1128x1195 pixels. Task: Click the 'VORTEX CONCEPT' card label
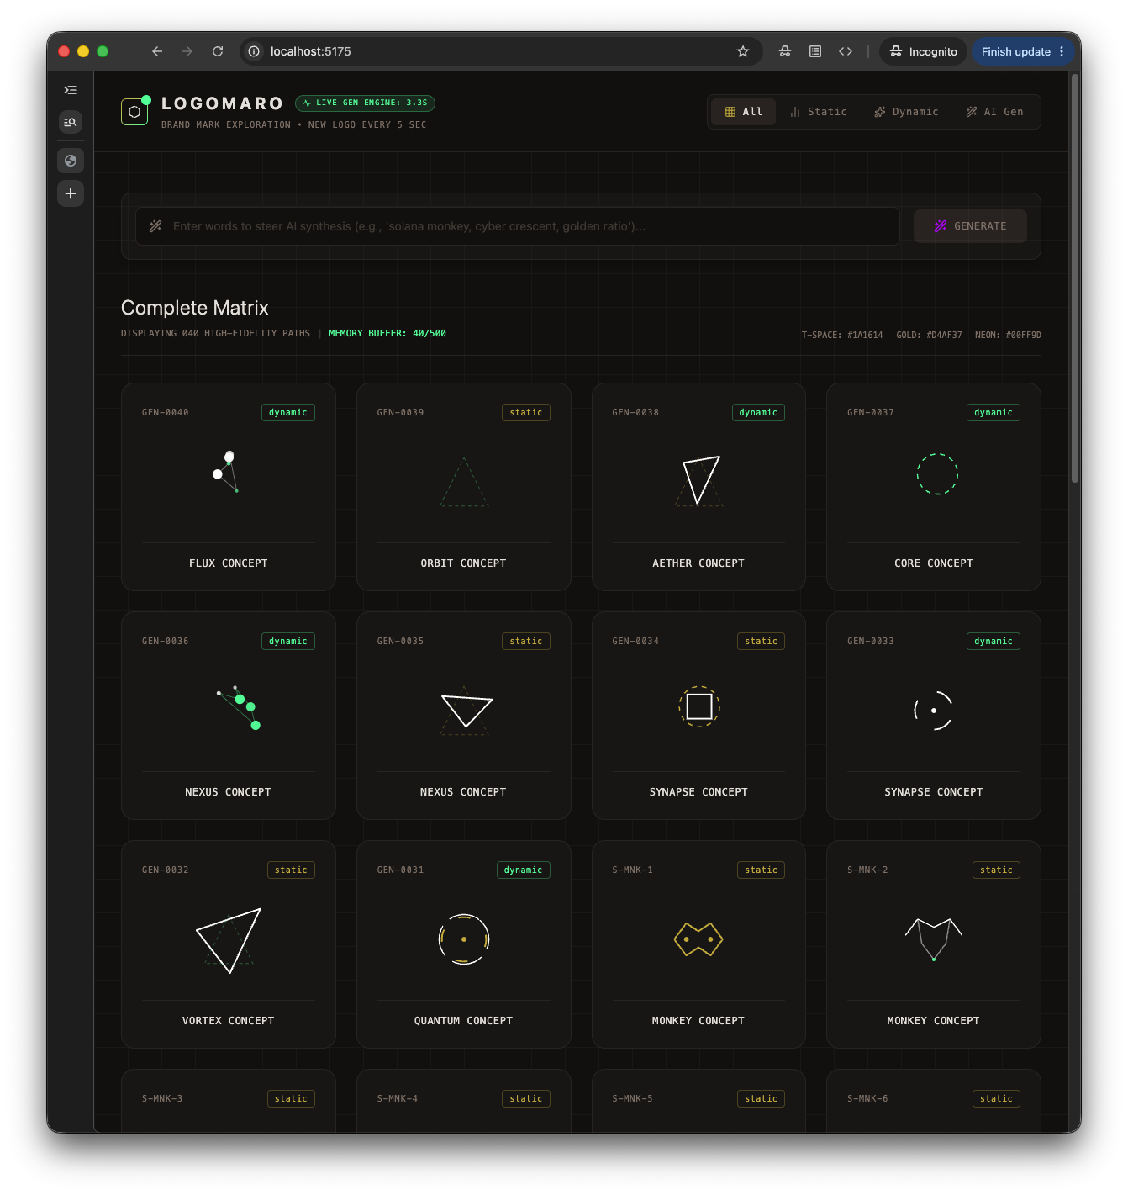(229, 1021)
